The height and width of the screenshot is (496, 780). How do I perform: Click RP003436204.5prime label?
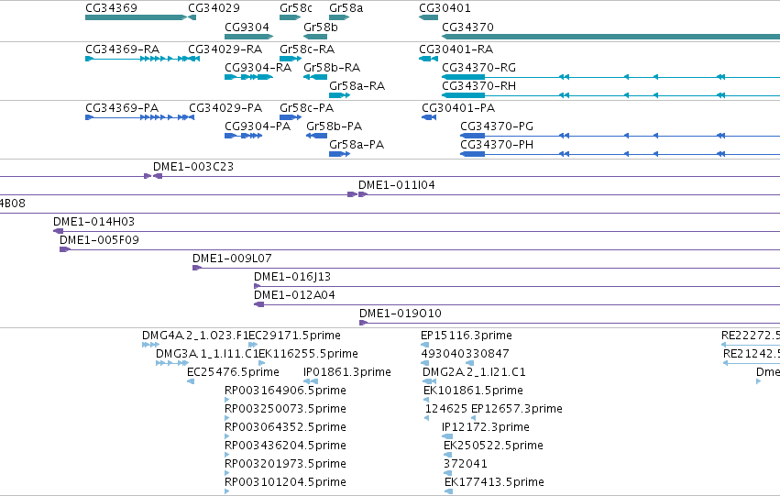click(286, 446)
